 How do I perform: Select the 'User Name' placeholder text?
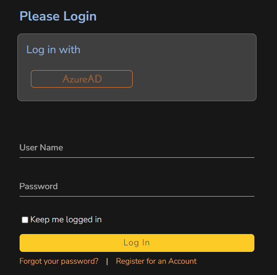click(41, 148)
